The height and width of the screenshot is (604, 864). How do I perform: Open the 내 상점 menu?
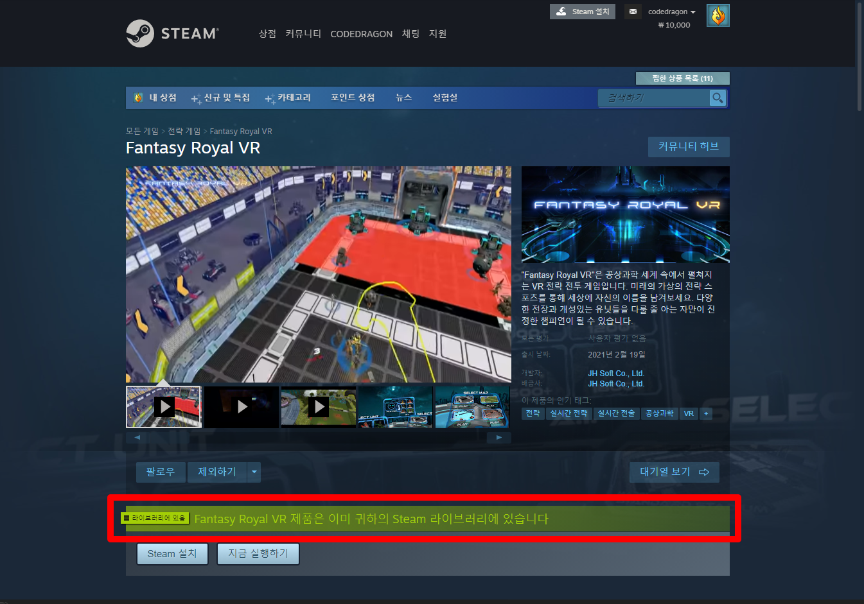click(163, 98)
